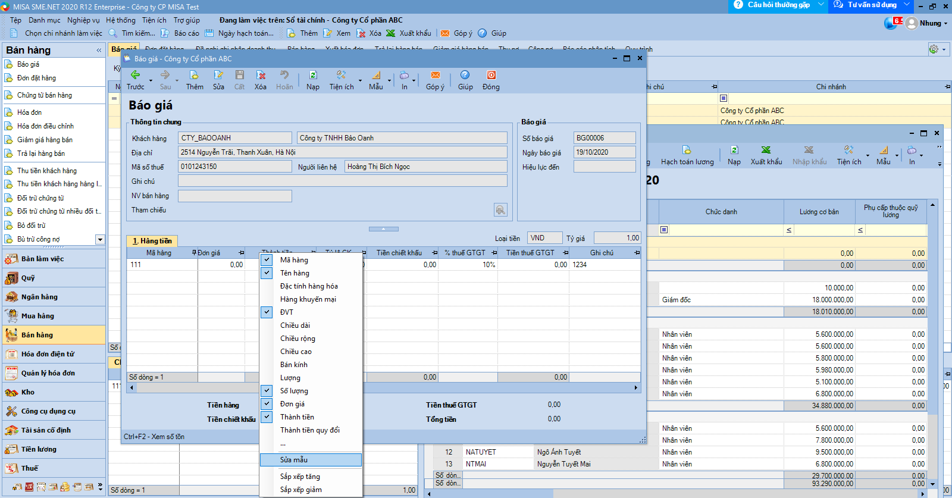The width and height of the screenshot is (952, 498).
Task: Click Ngày hạch toán button
Action: pyautogui.click(x=240, y=33)
